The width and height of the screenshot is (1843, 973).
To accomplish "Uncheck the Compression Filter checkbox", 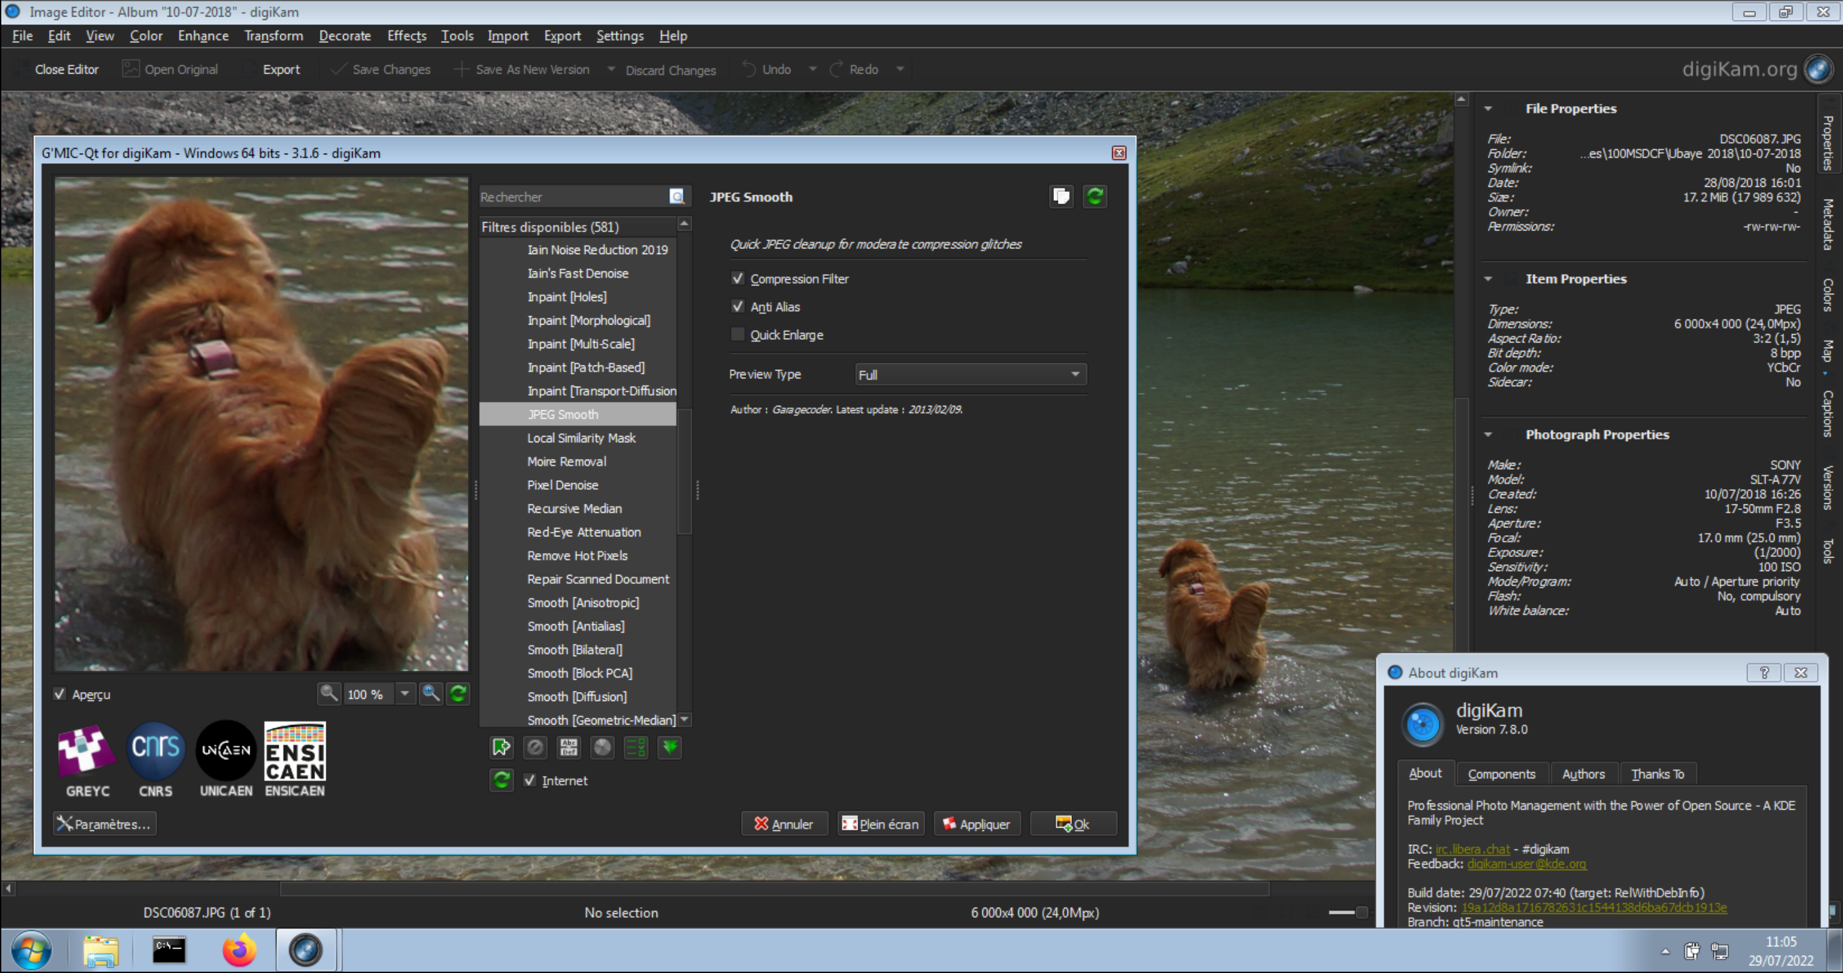I will click(738, 278).
